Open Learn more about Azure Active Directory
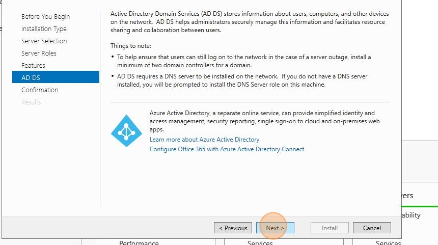 204,140
